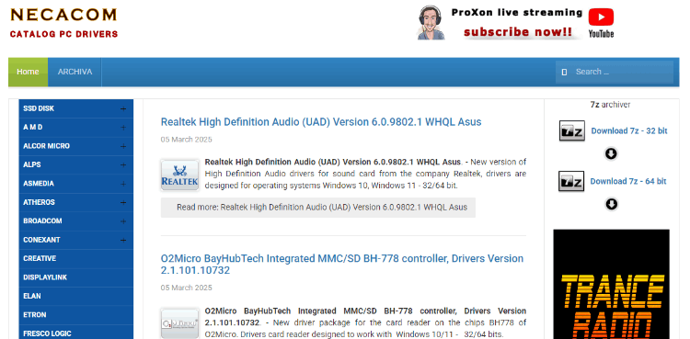This screenshot has width=690, height=339.
Task: Click the ProXon streamer avatar image
Action: click(x=431, y=22)
